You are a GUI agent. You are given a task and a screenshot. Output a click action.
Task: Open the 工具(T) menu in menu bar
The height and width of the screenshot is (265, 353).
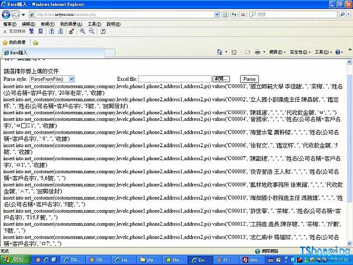click(94, 24)
